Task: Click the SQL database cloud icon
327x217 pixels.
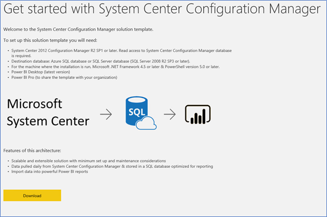Action: (141, 113)
